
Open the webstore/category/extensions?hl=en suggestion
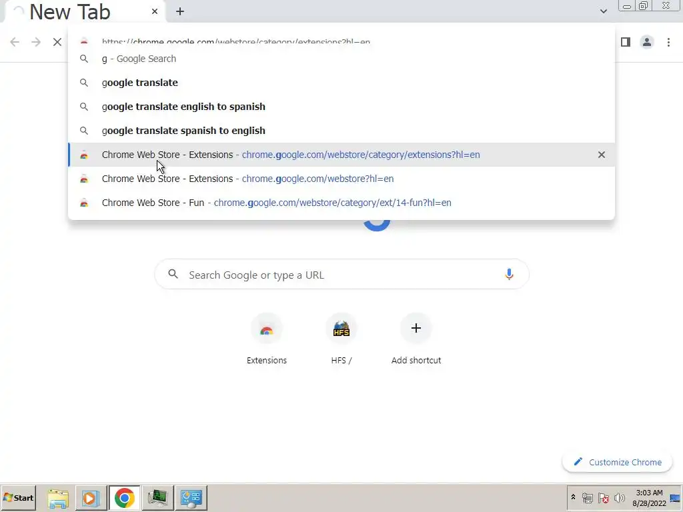341,155
